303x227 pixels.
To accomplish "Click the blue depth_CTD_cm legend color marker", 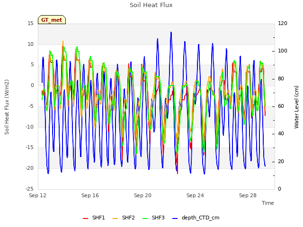I will coord(175,218).
